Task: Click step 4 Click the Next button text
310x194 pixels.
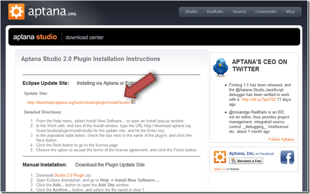Action: [x=77, y=145]
